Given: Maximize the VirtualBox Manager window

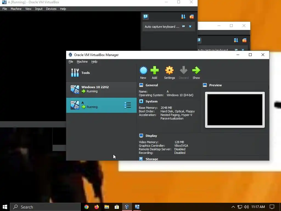Looking at the screenshot, I should (250, 55).
